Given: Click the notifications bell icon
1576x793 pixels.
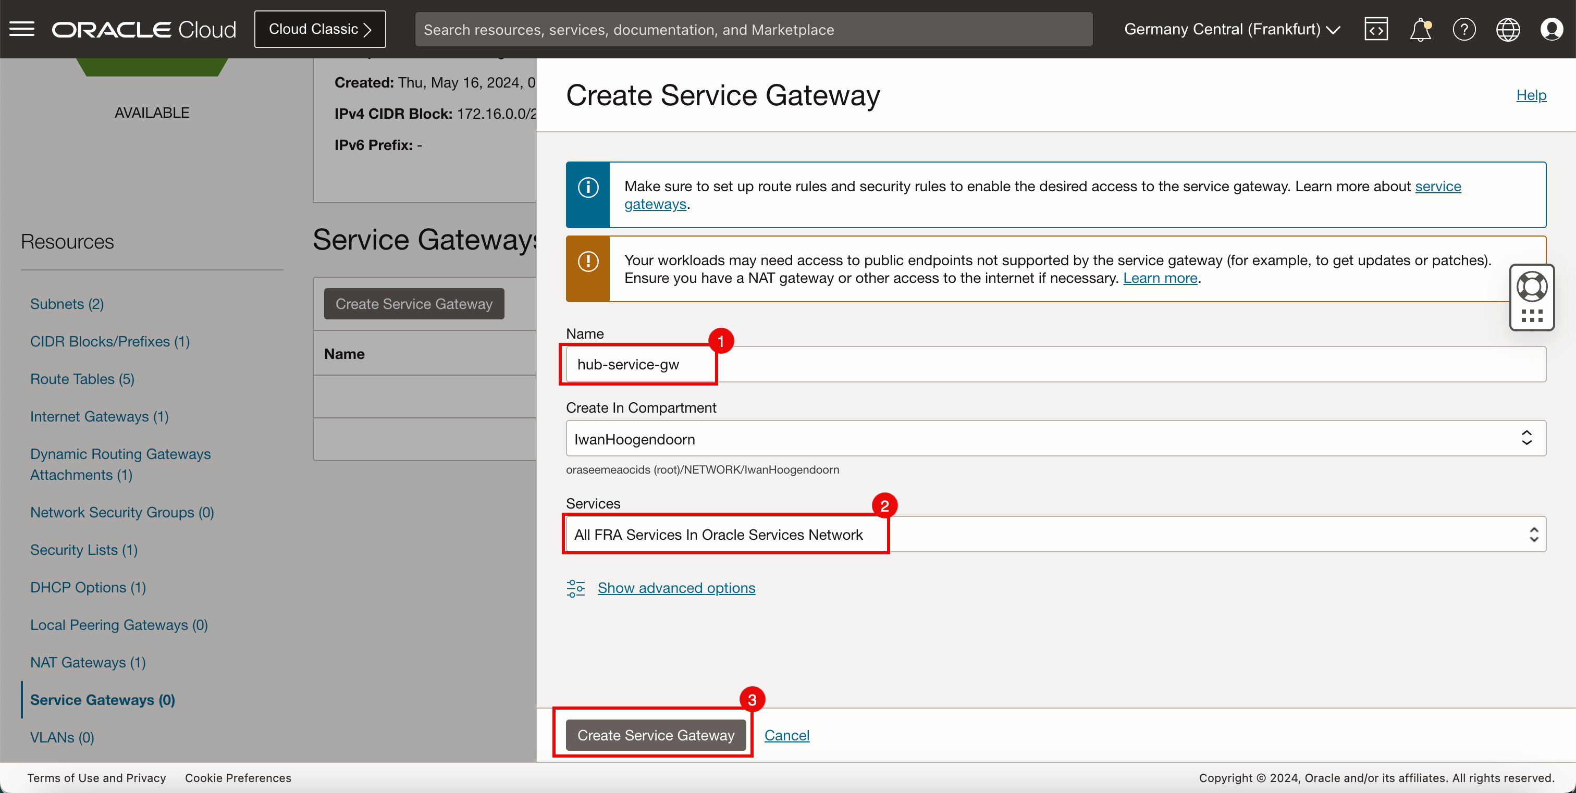Looking at the screenshot, I should coord(1420,28).
